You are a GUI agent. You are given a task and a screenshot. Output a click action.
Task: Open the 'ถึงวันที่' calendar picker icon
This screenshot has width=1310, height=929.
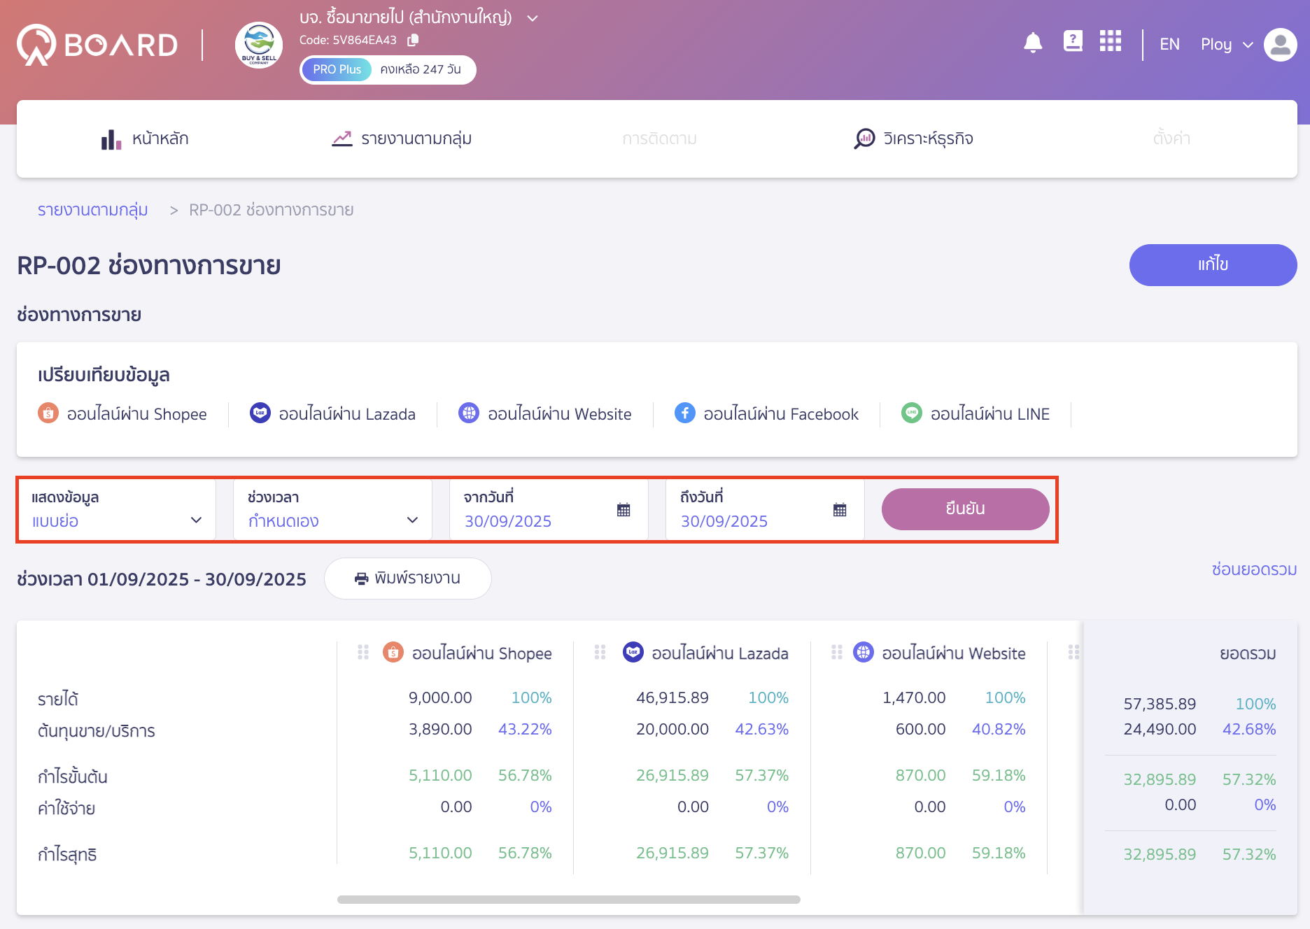[x=840, y=510]
